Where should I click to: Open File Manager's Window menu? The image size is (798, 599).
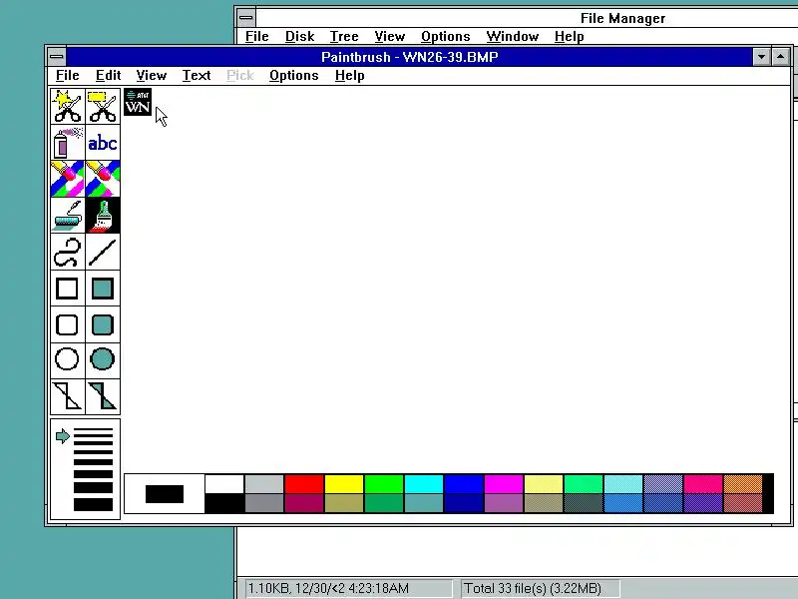pos(513,36)
